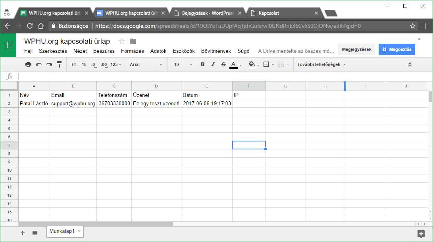The width and height of the screenshot is (433, 242).
Task: Click the blue Megosztás button
Action: click(x=397, y=49)
